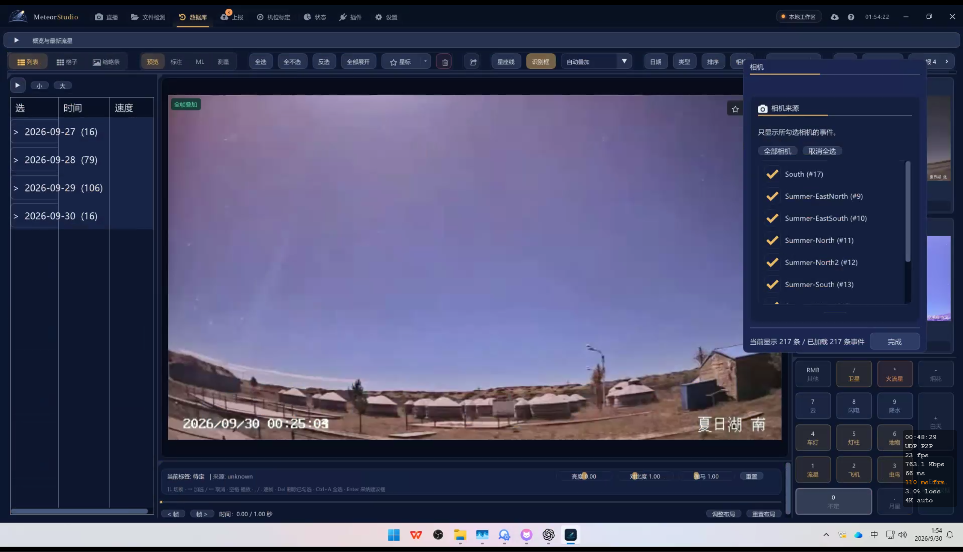This screenshot has height=552, width=963.
Task: Click the play button above the event list
Action: tap(17, 85)
